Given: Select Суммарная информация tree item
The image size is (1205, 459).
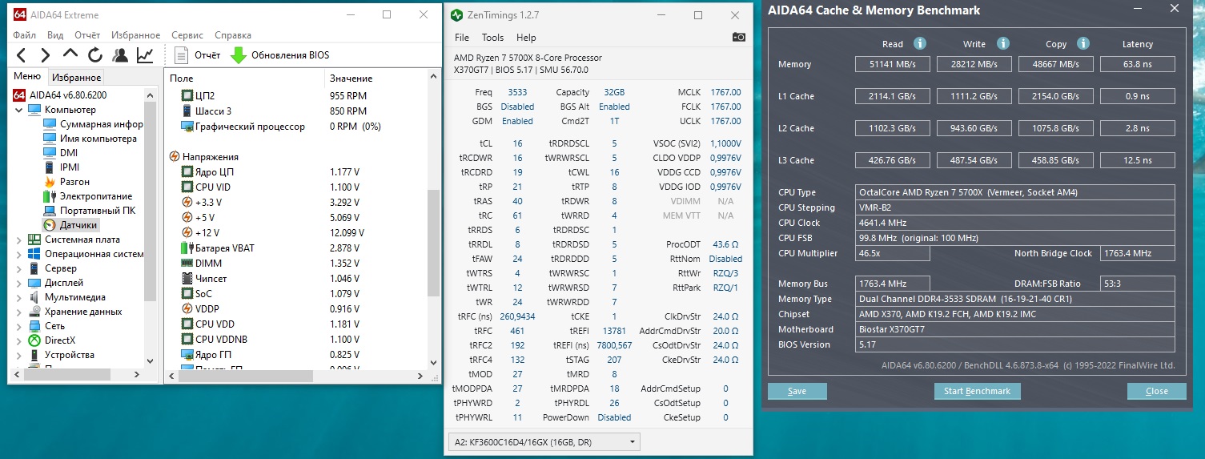Looking at the screenshot, I should pyautogui.click(x=93, y=124).
